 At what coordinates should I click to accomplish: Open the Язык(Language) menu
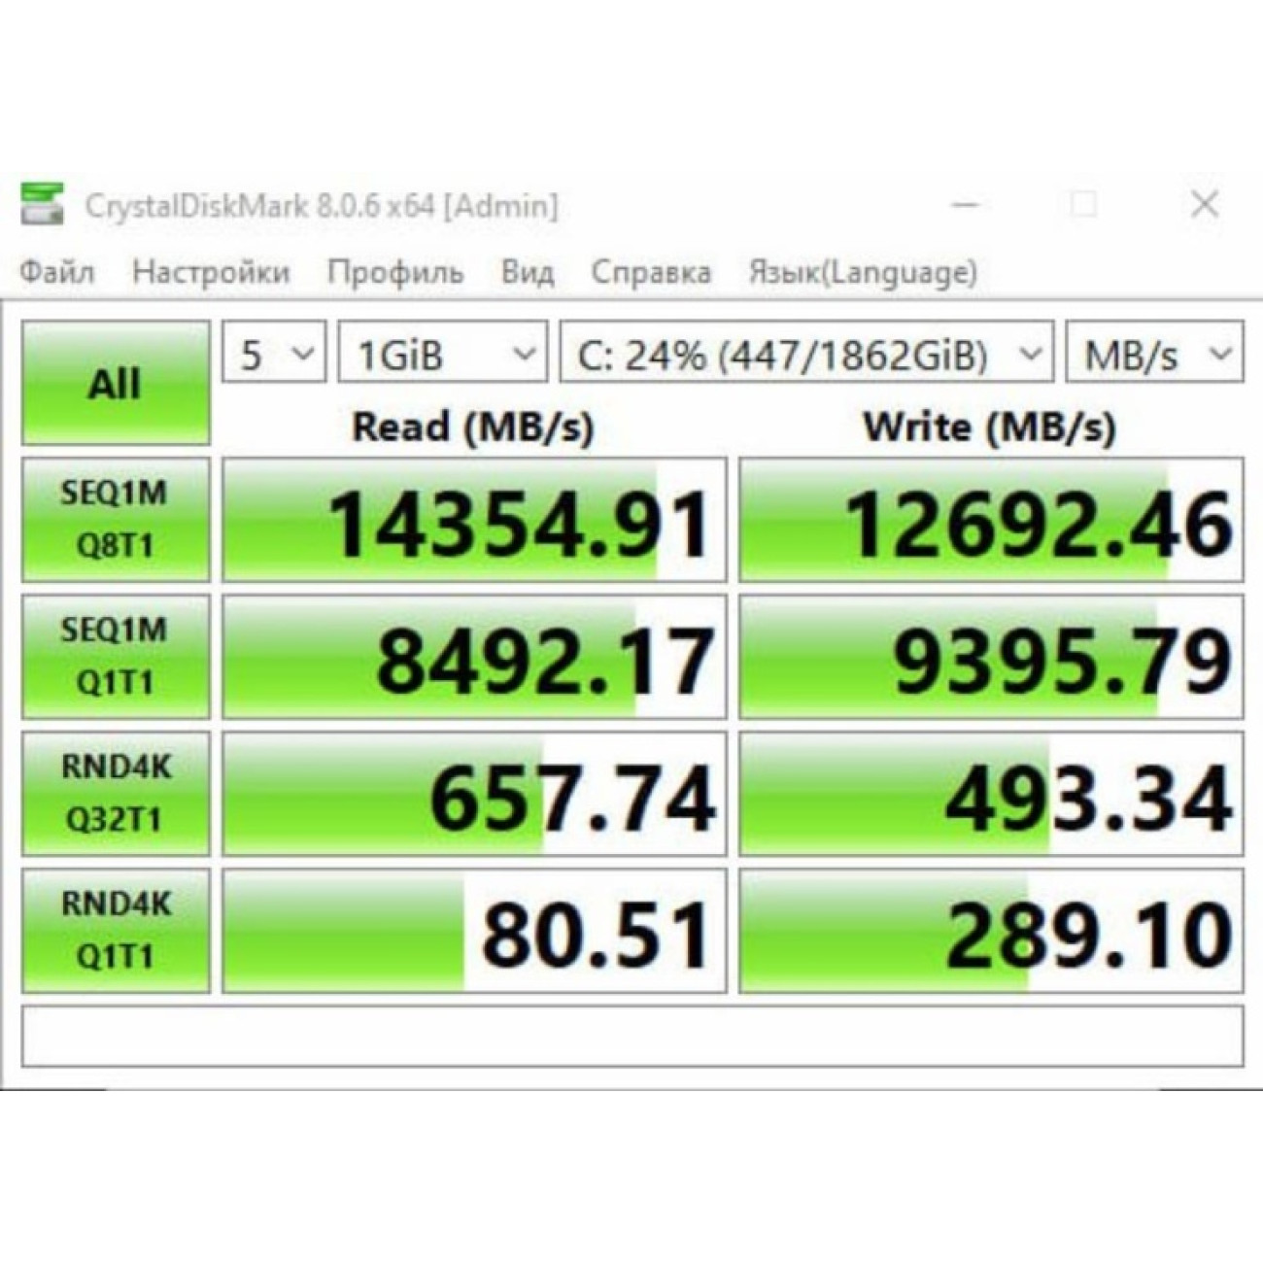click(x=862, y=272)
